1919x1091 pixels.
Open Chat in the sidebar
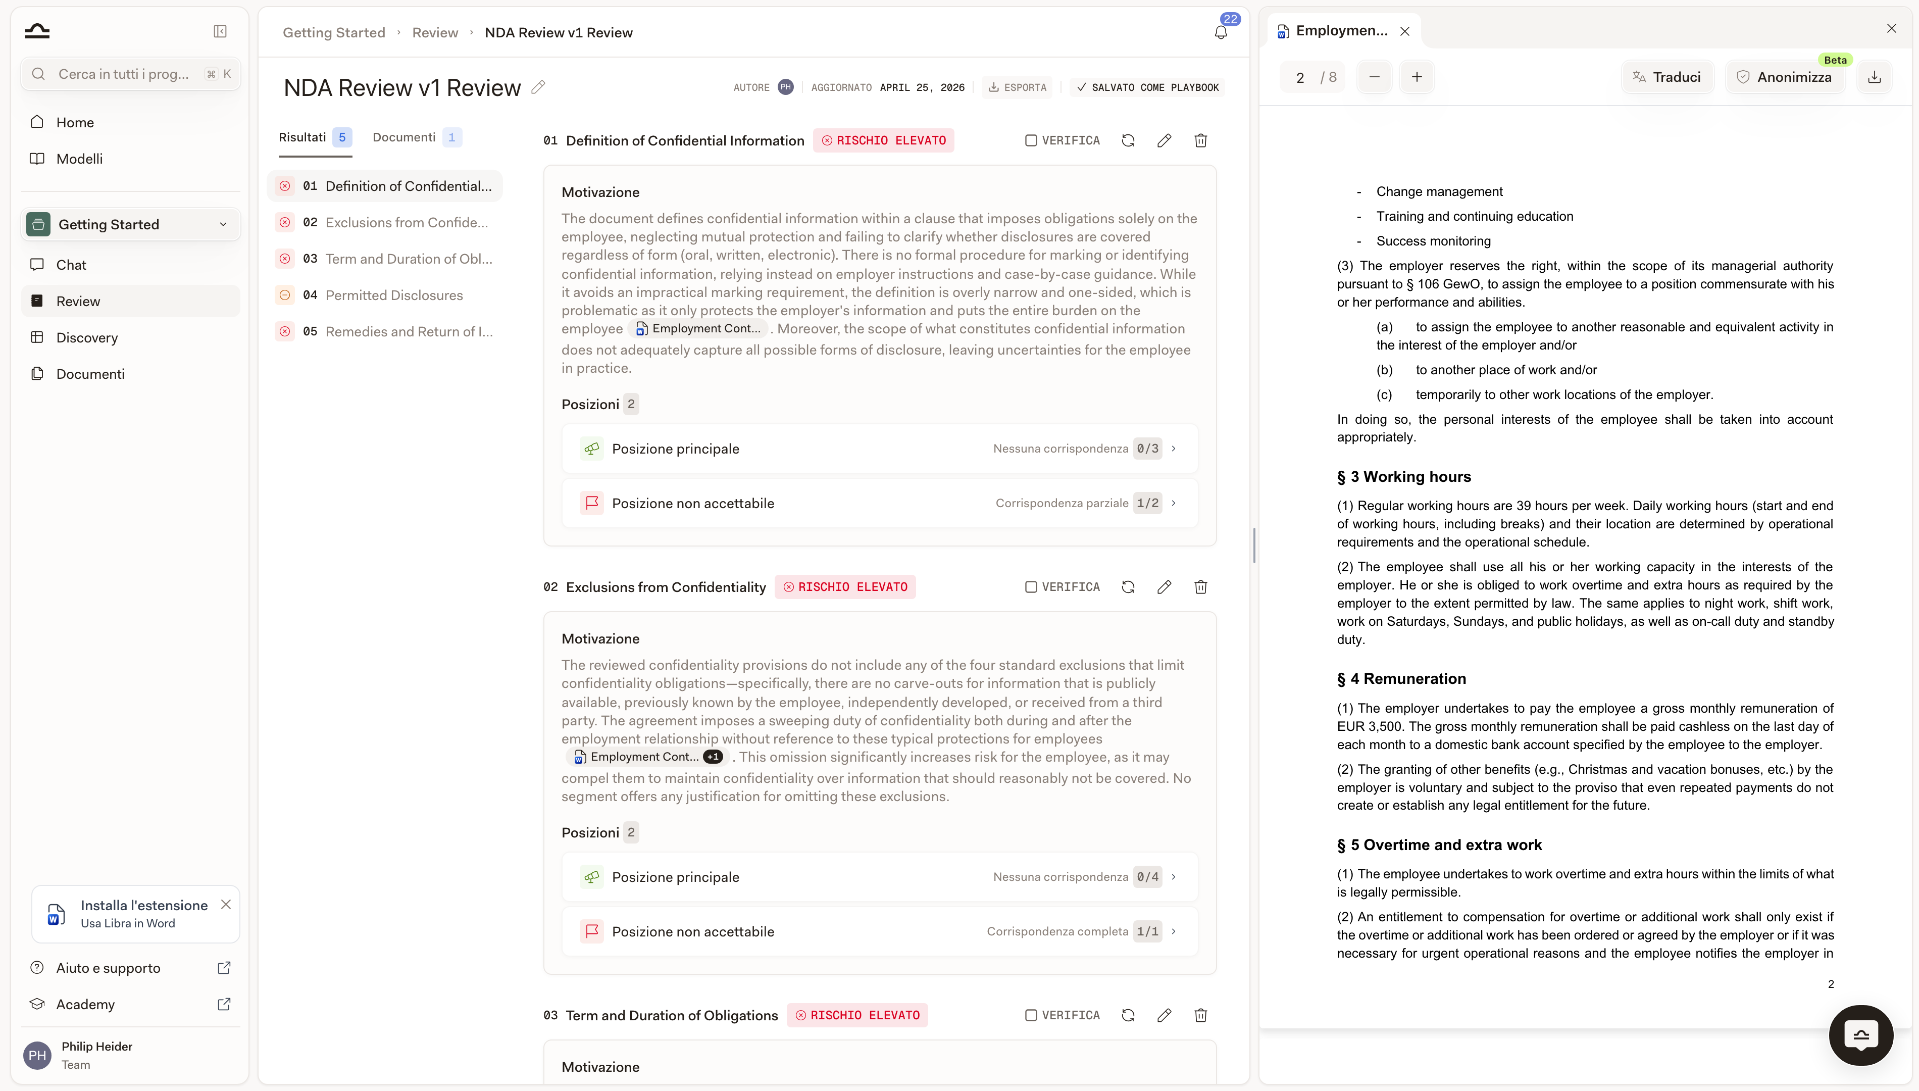(x=131, y=265)
